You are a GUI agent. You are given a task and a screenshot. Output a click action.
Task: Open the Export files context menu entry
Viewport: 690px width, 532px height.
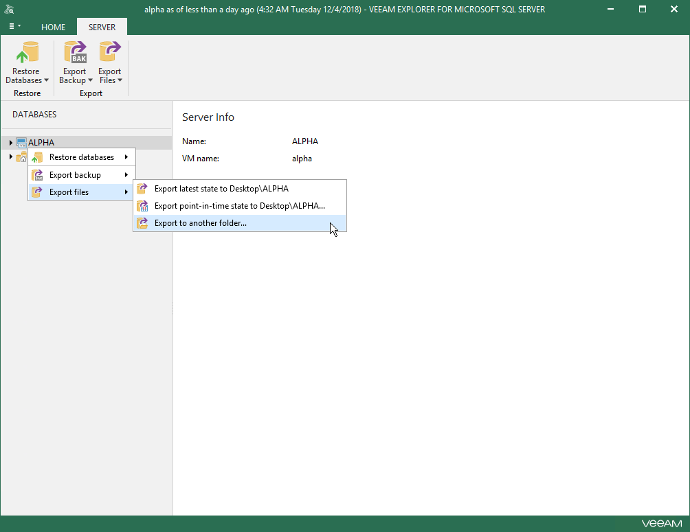point(81,192)
